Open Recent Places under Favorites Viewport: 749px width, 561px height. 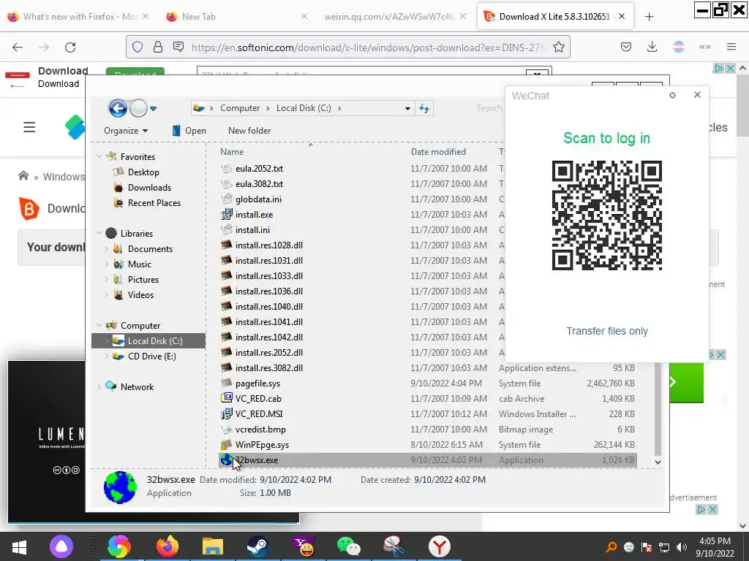[x=154, y=203]
